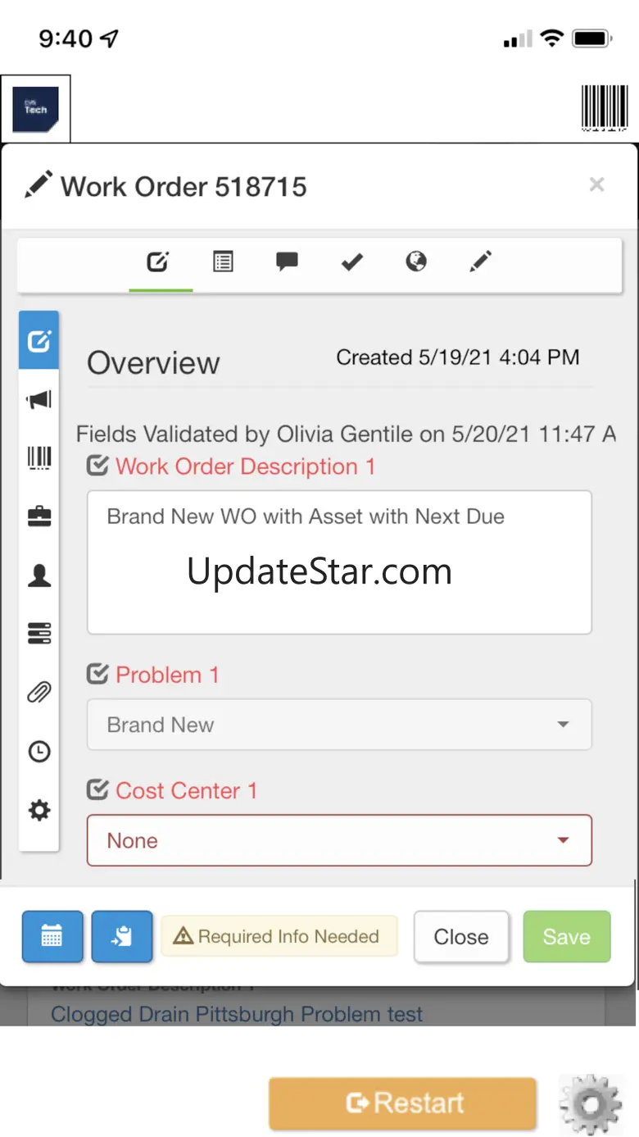Screen dimensions: 639x1137
Task: Toggle the Work Order Description 1 checkbox
Action: (97, 466)
